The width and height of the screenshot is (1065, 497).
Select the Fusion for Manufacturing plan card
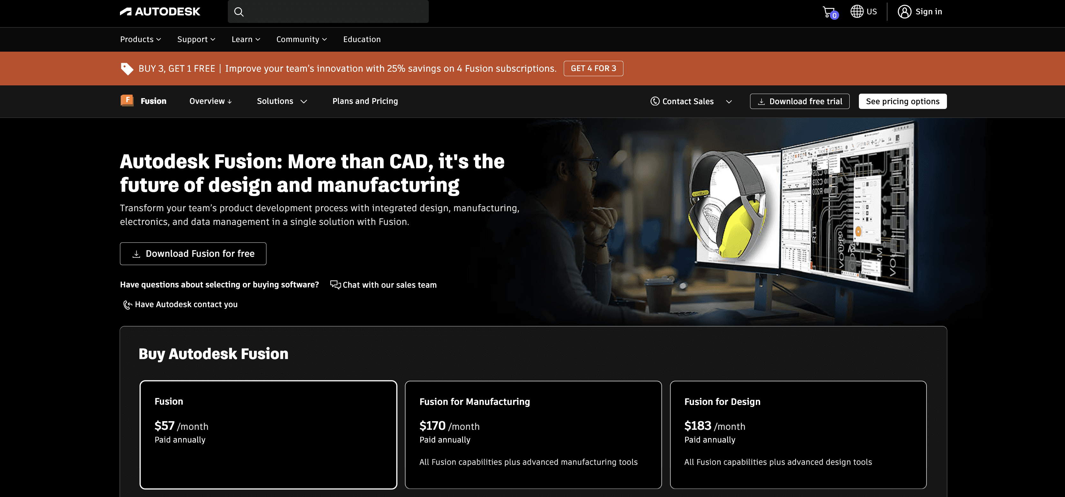tap(533, 435)
